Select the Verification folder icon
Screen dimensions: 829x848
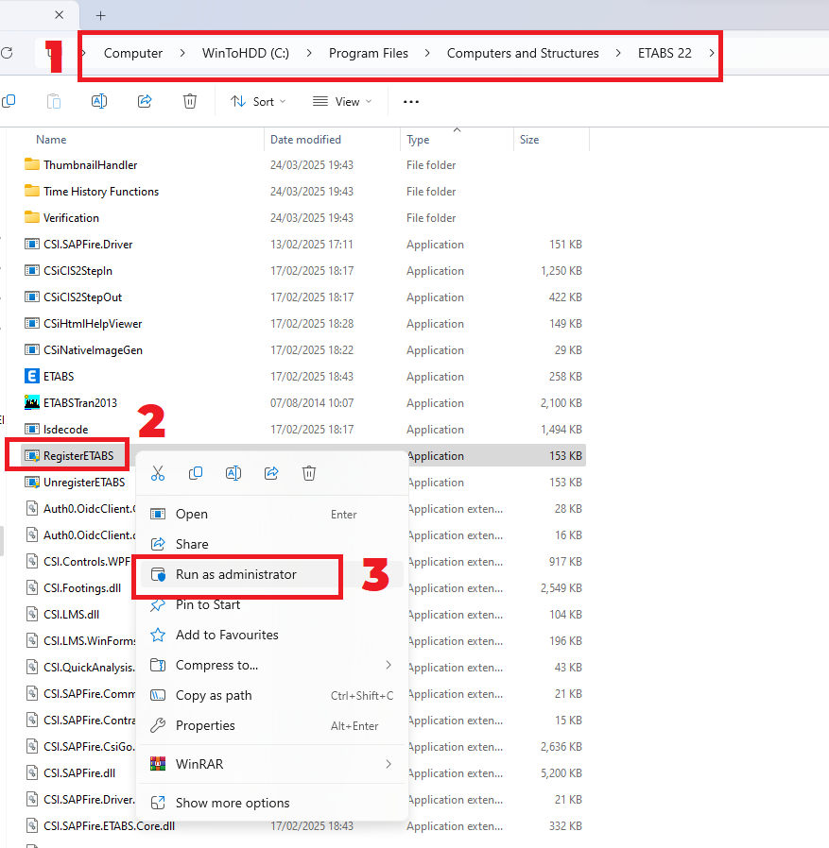pos(32,217)
